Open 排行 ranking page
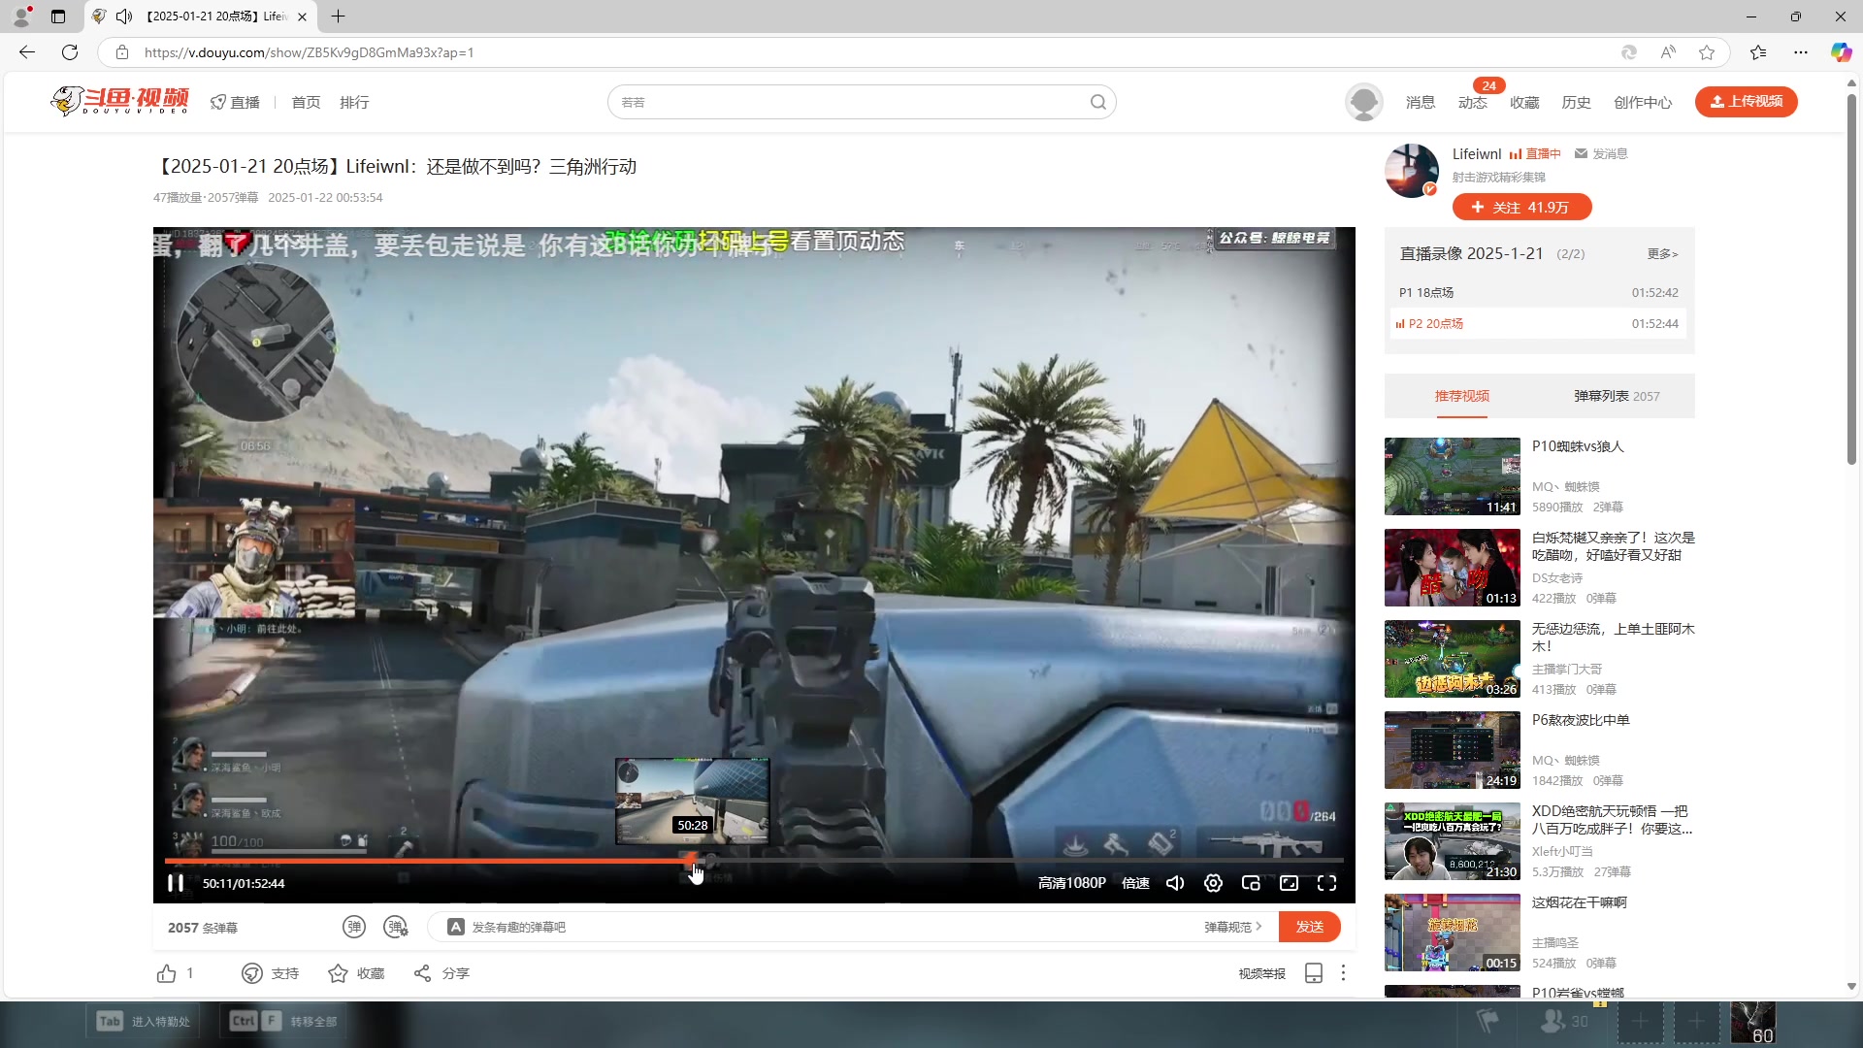The width and height of the screenshot is (1863, 1048). [x=354, y=102]
